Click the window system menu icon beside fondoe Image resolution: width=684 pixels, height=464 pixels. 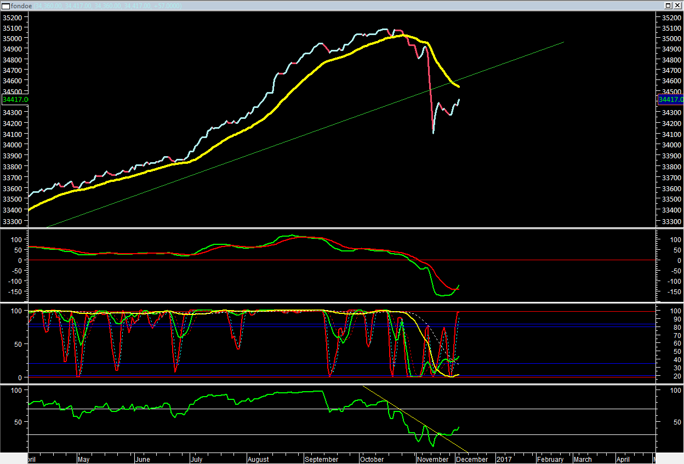pyautogui.click(x=5, y=5)
